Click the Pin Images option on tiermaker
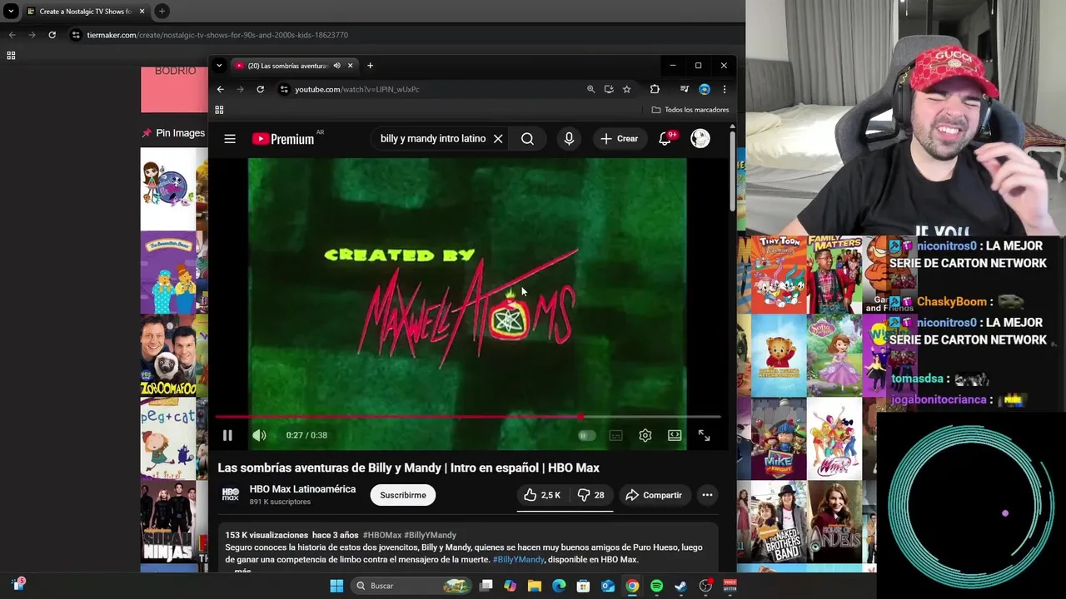This screenshot has height=599, width=1066. coord(173,133)
